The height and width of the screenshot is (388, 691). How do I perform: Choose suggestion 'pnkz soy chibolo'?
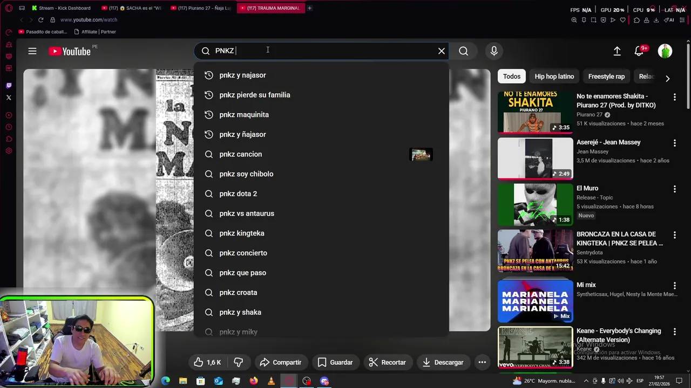[321, 174]
